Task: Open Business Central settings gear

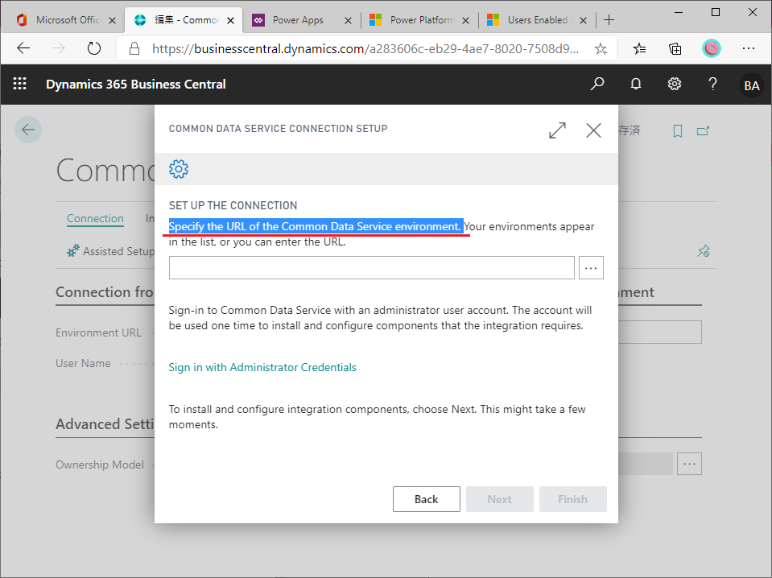Action: pos(675,84)
